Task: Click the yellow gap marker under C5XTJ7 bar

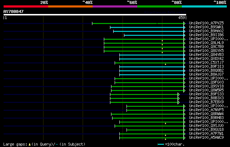Action: click(x=165, y=64)
